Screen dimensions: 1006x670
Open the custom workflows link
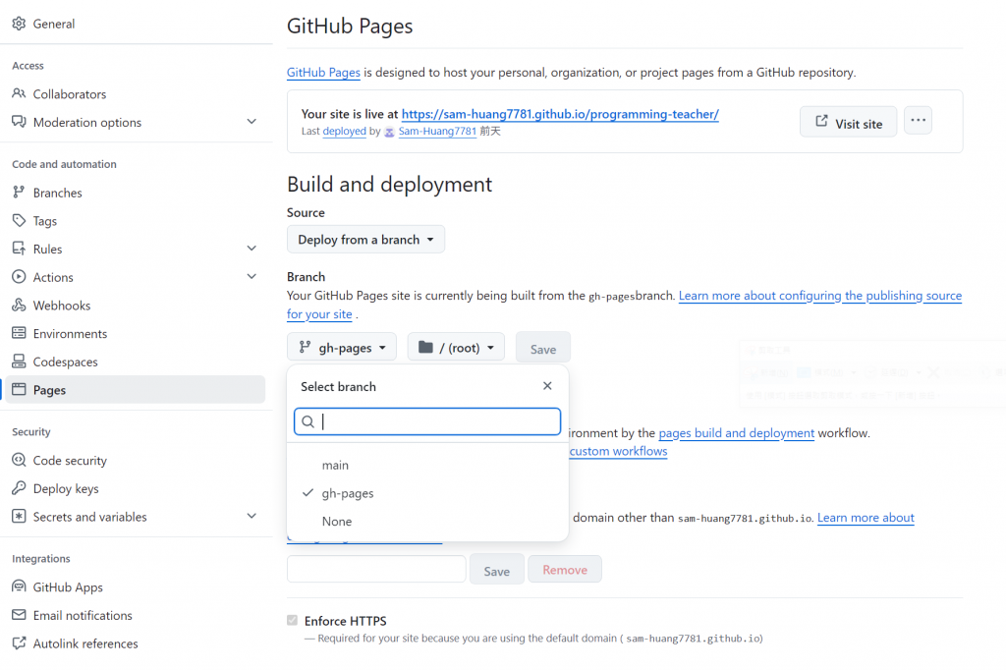tap(619, 451)
